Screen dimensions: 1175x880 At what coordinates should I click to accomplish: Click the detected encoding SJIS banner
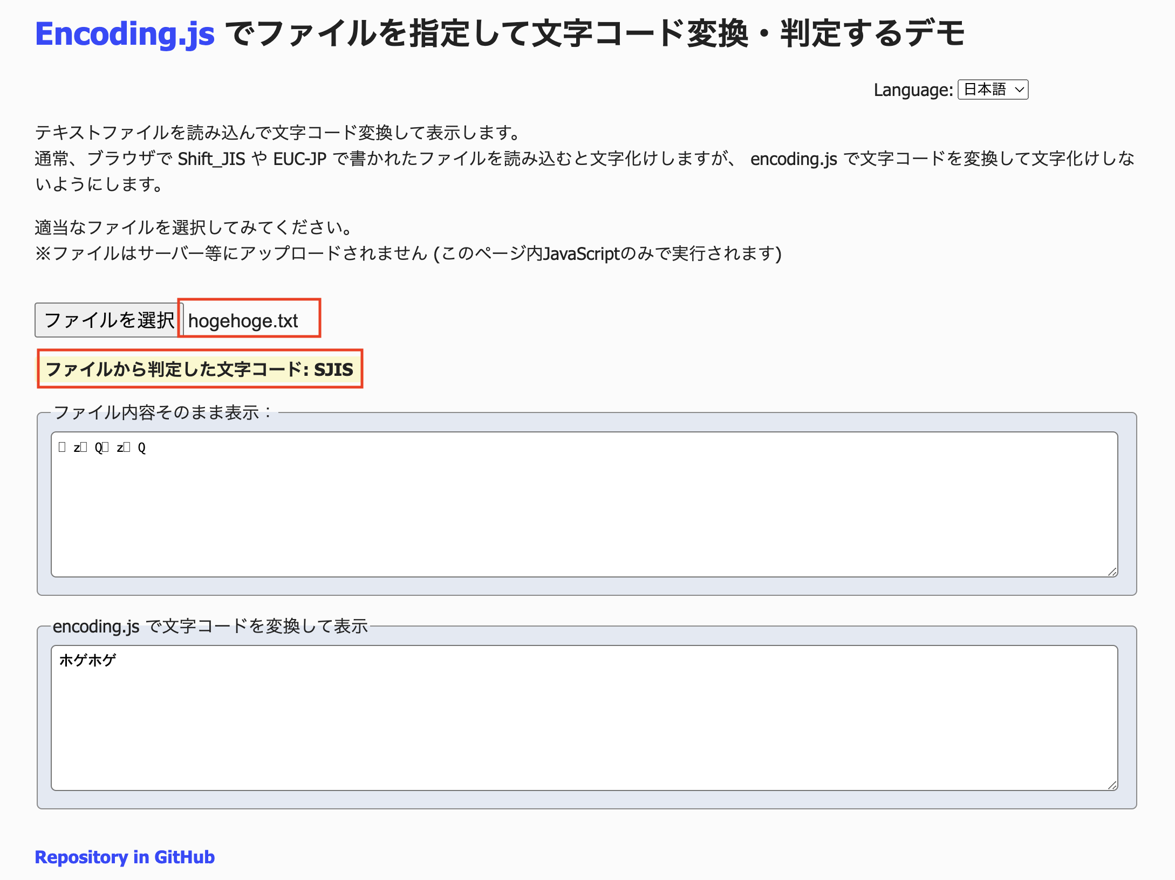[x=200, y=369]
